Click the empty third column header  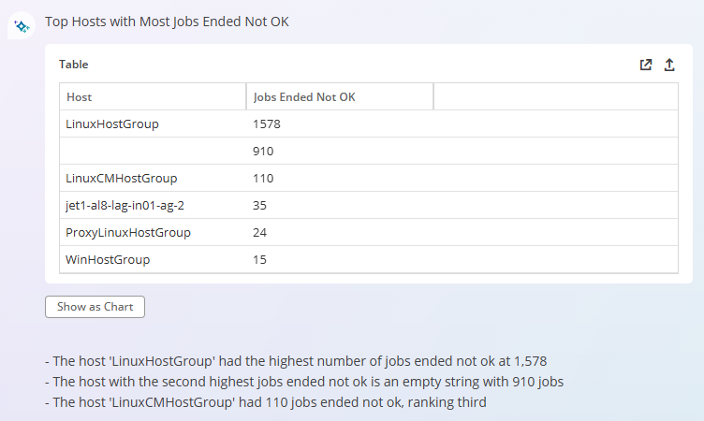pos(556,96)
